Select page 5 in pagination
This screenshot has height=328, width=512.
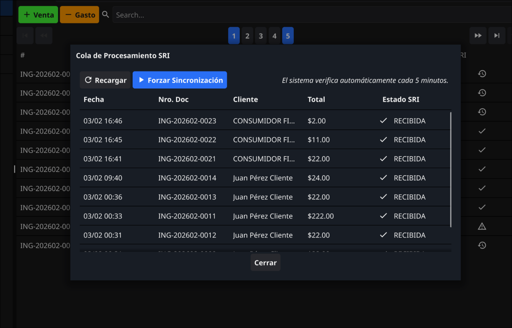point(288,36)
